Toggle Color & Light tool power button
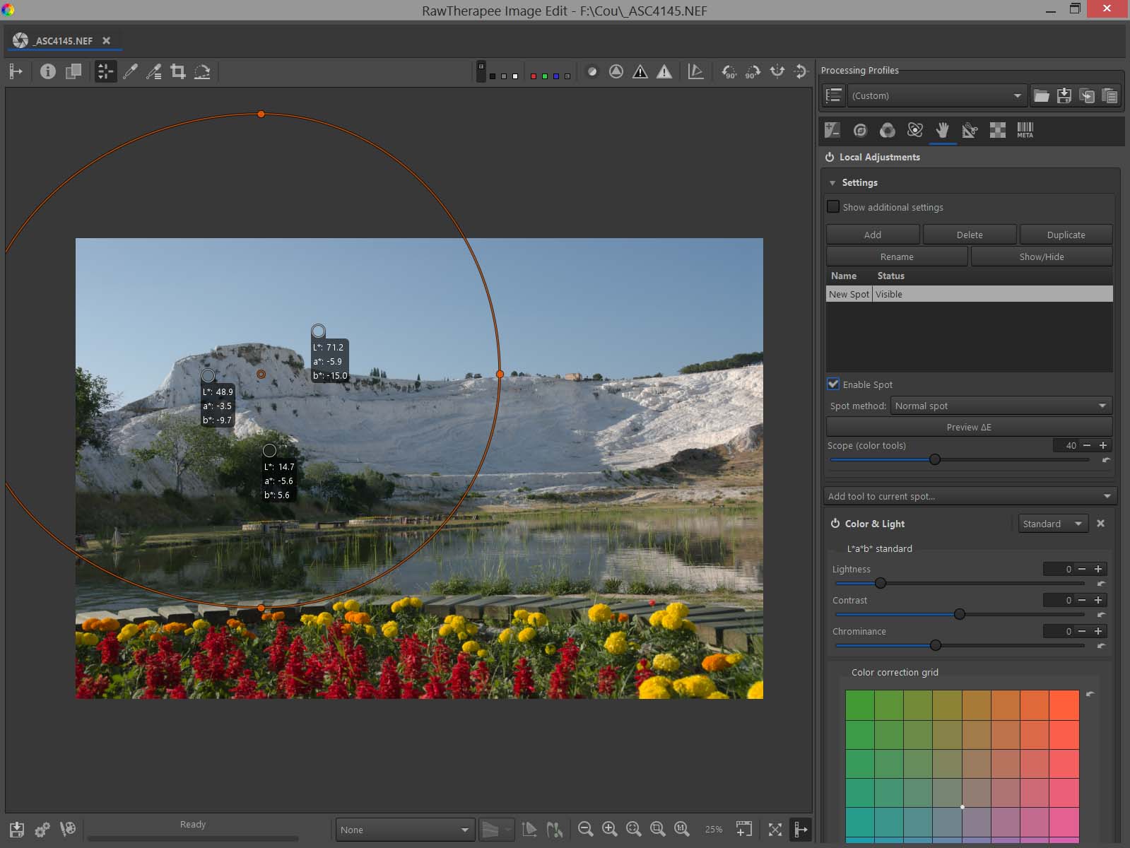The height and width of the screenshot is (848, 1130). [835, 524]
